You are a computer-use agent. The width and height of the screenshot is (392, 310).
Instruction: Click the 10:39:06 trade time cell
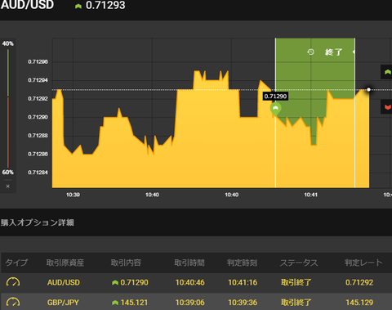(x=190, y=303)
